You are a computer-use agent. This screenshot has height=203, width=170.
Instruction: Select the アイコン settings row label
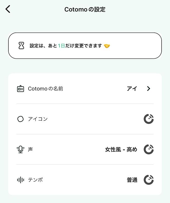(x=38, y=119)
